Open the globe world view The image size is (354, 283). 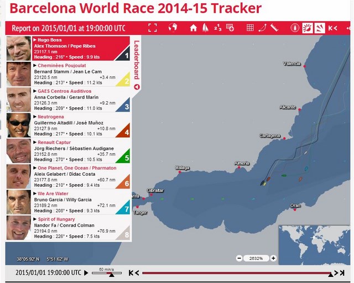[x=173, y=28]
